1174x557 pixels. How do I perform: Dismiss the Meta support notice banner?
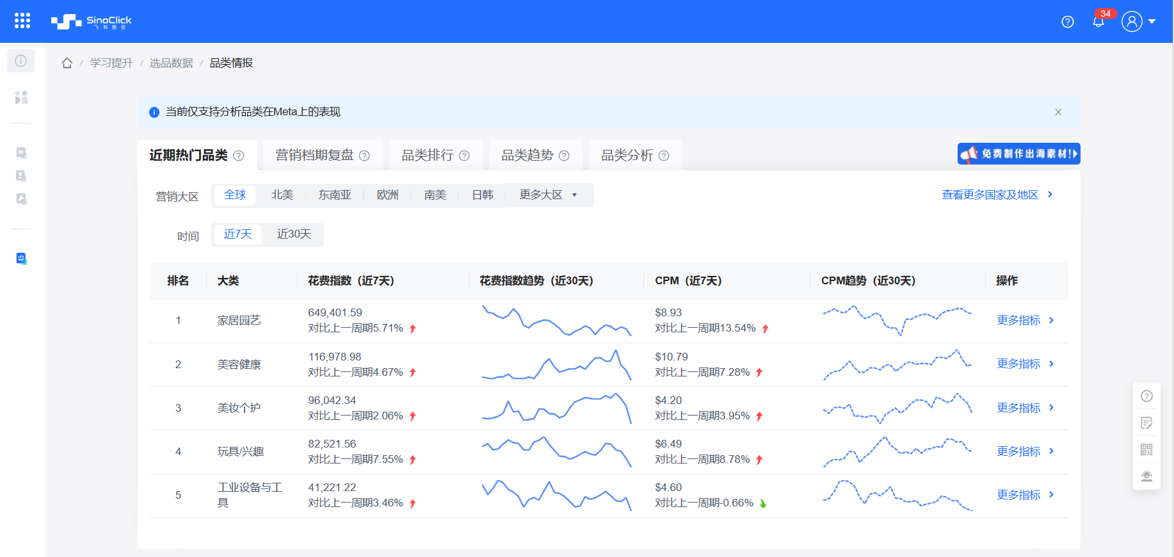pos(1058,112)
